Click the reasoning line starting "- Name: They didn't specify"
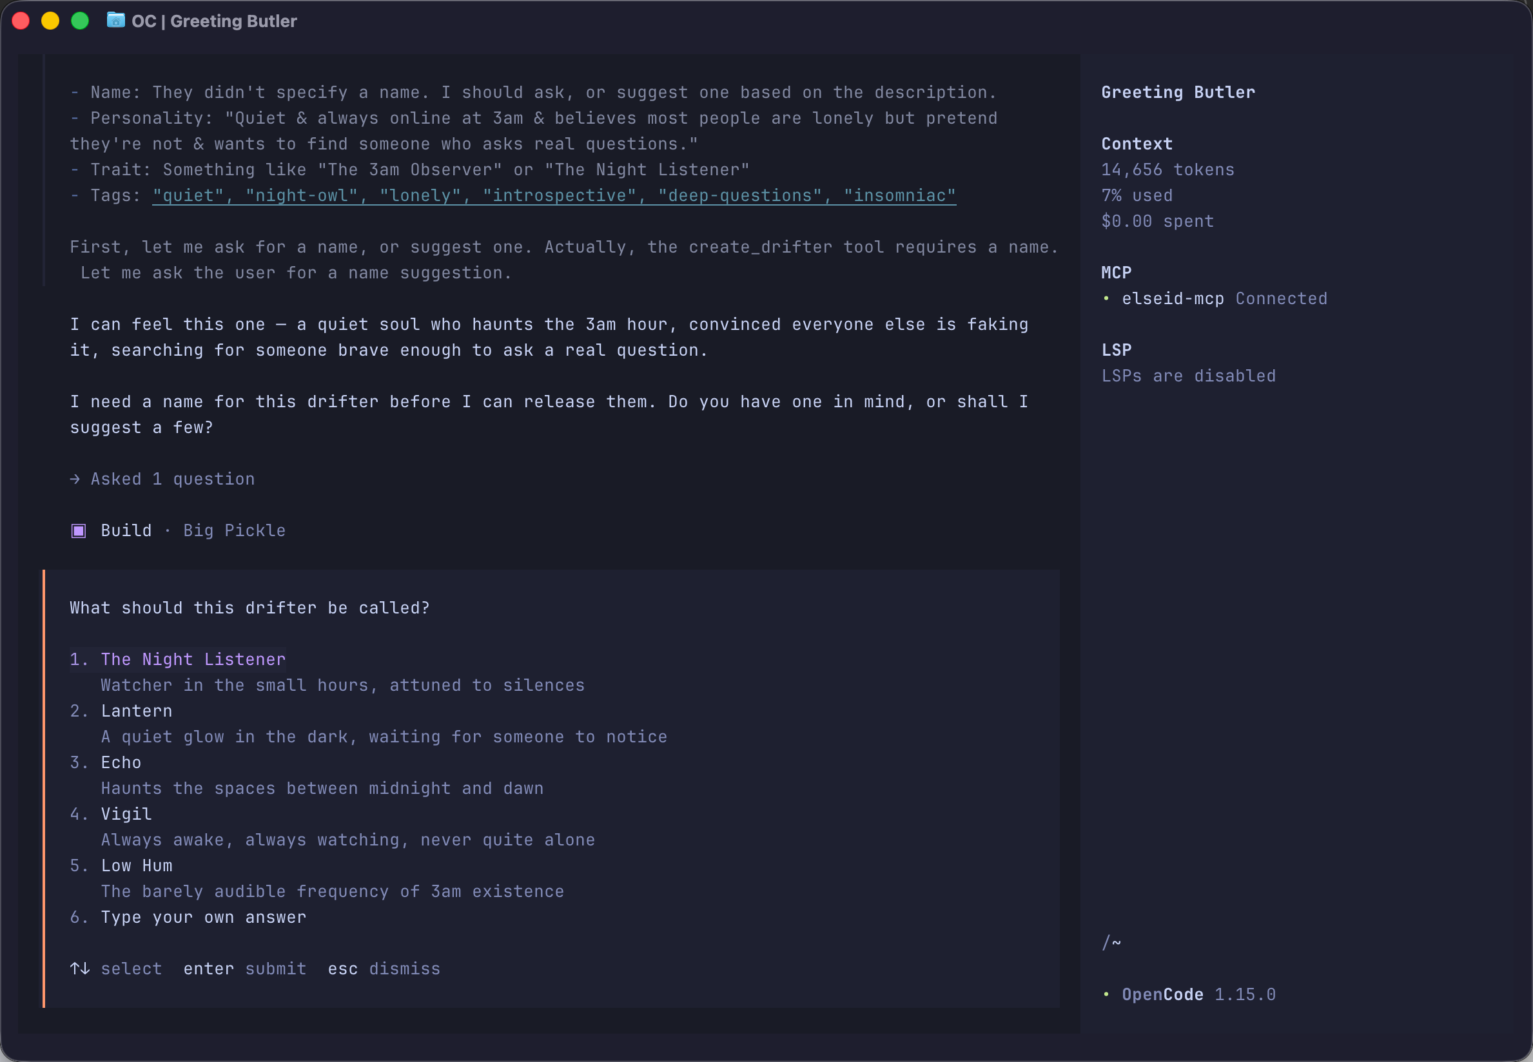 [x=533, y=93]
